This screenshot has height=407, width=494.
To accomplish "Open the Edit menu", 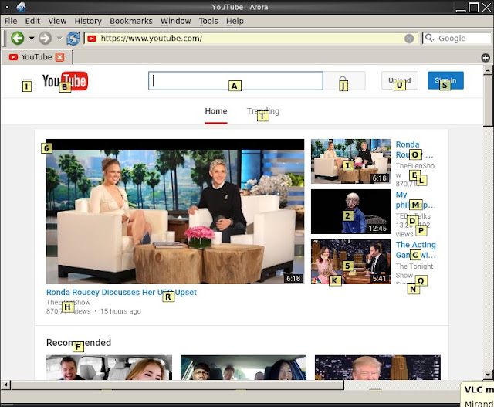I will click(x=32, y=21).
